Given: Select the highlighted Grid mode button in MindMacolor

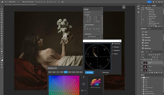Looking at the screenshot, I should (x=65, y=72).
